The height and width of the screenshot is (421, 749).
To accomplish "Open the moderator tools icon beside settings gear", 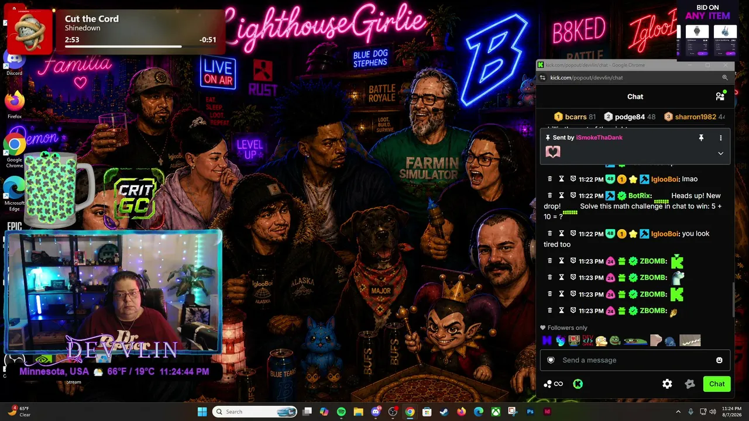I will click(x=690, y=384).
